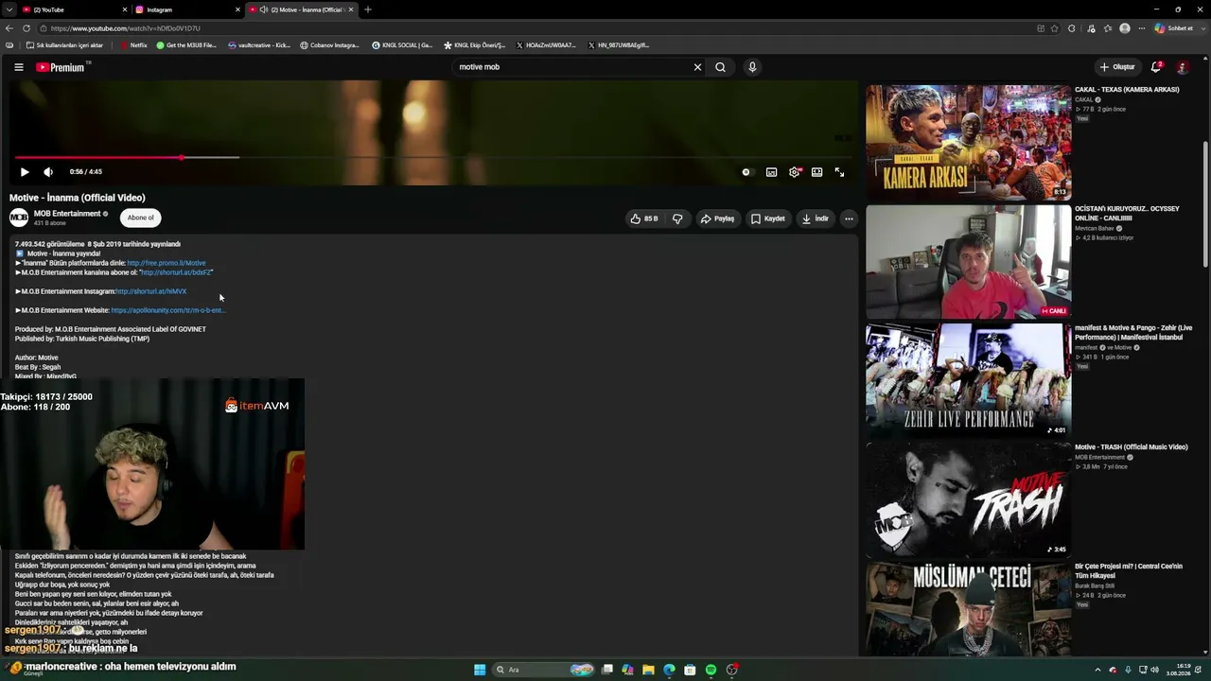
Task: Open the KNGL Ekip Öneri bookmark
Action: [x=475, y=45]
